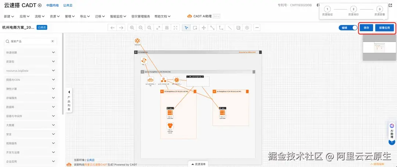Open the 管理 menu

tap(70, 17)
